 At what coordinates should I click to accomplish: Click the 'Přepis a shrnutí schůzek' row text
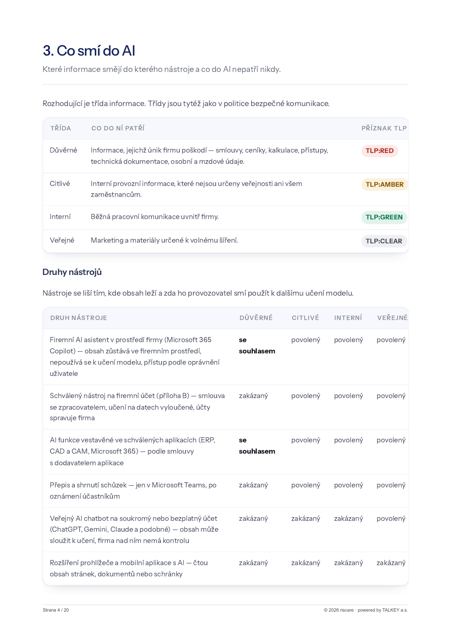[133, 491]
